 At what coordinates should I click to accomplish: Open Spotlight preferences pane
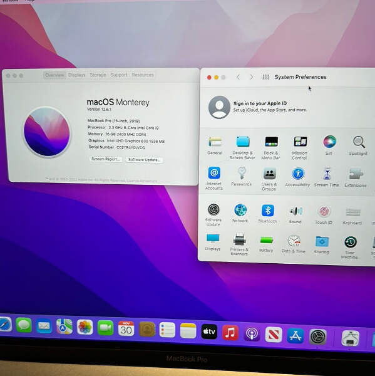coord(358,145)
